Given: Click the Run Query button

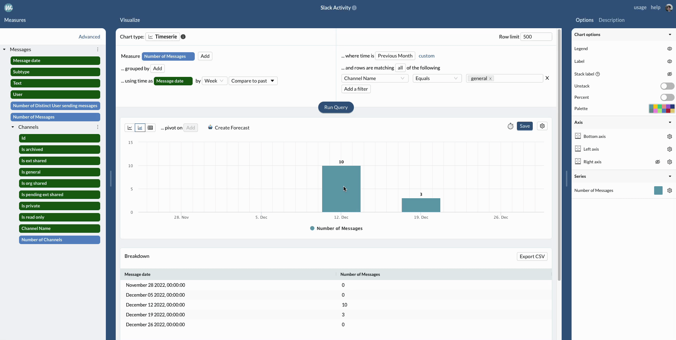Looking at the screenshot, I should click(336, 107).
